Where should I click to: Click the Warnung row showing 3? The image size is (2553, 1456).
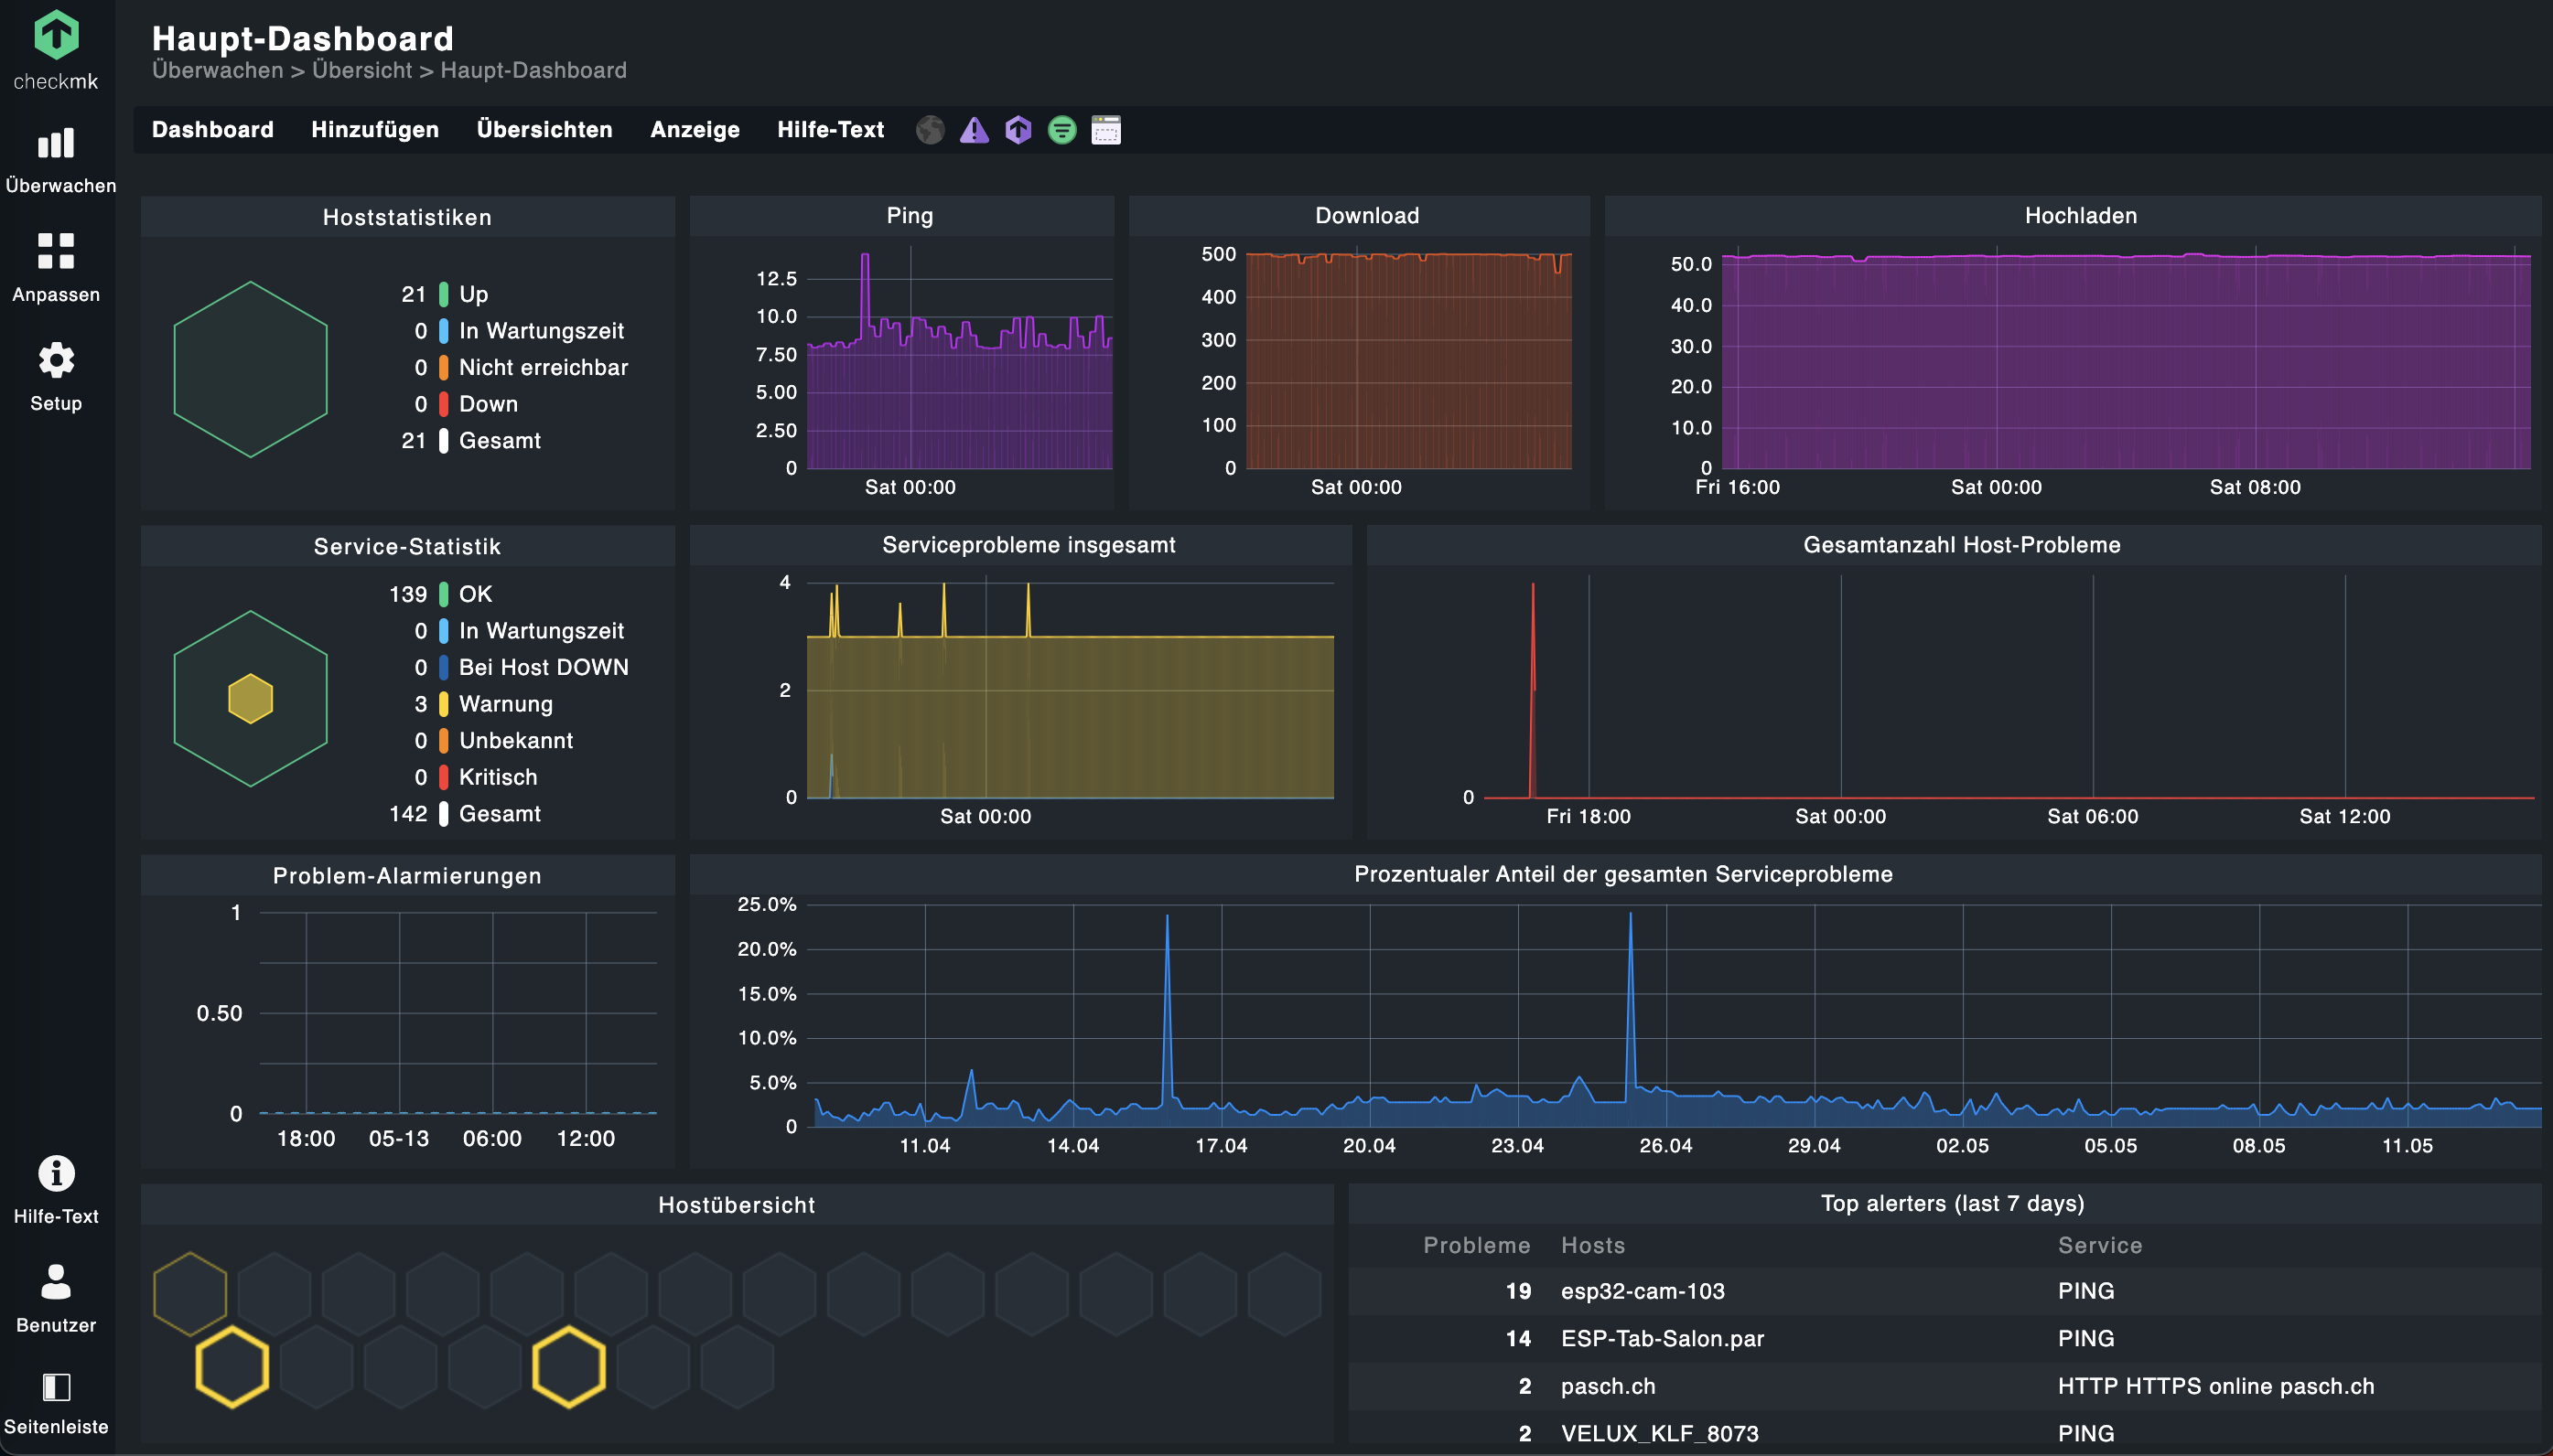[x=483, y=704]
